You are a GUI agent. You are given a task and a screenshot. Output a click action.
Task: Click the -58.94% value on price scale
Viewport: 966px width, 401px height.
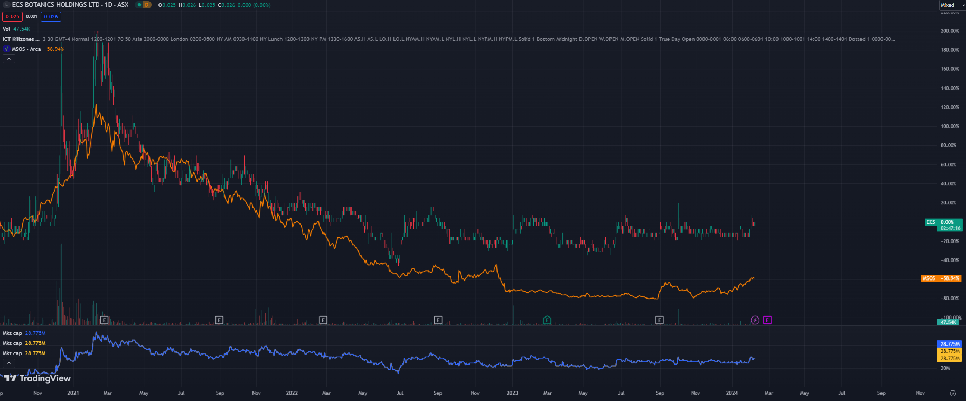click(x=950, y=278)
